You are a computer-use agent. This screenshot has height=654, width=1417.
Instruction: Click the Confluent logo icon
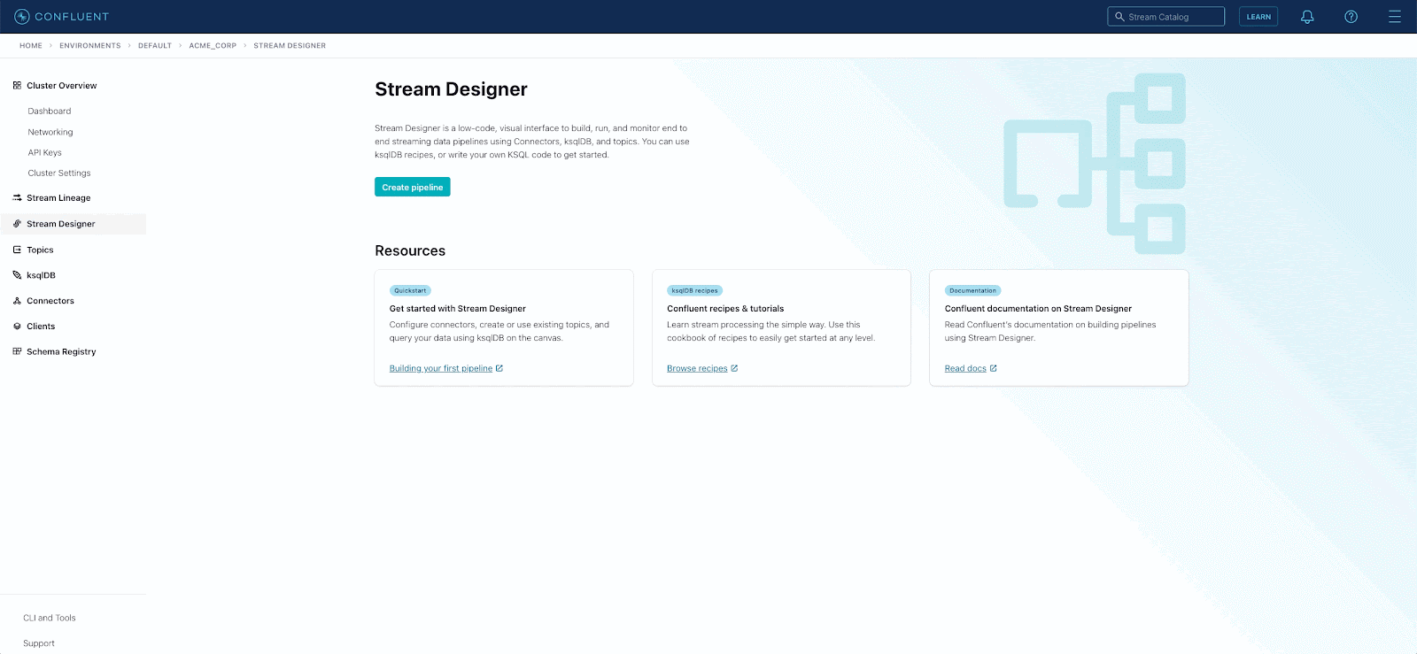[22, 17]
